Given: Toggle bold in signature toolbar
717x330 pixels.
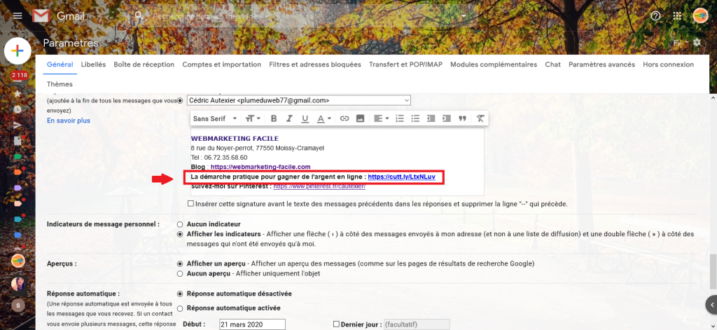Looking at the screenshot, I should (274, 118).
